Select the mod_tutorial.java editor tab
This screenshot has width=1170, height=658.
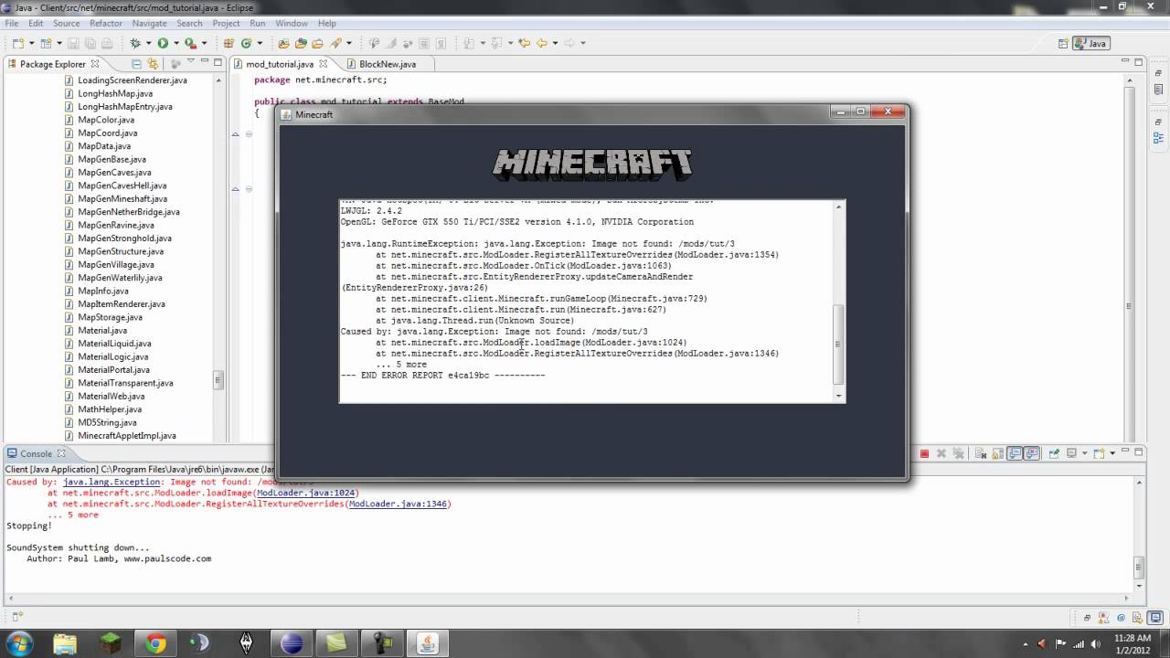(279, 64)
